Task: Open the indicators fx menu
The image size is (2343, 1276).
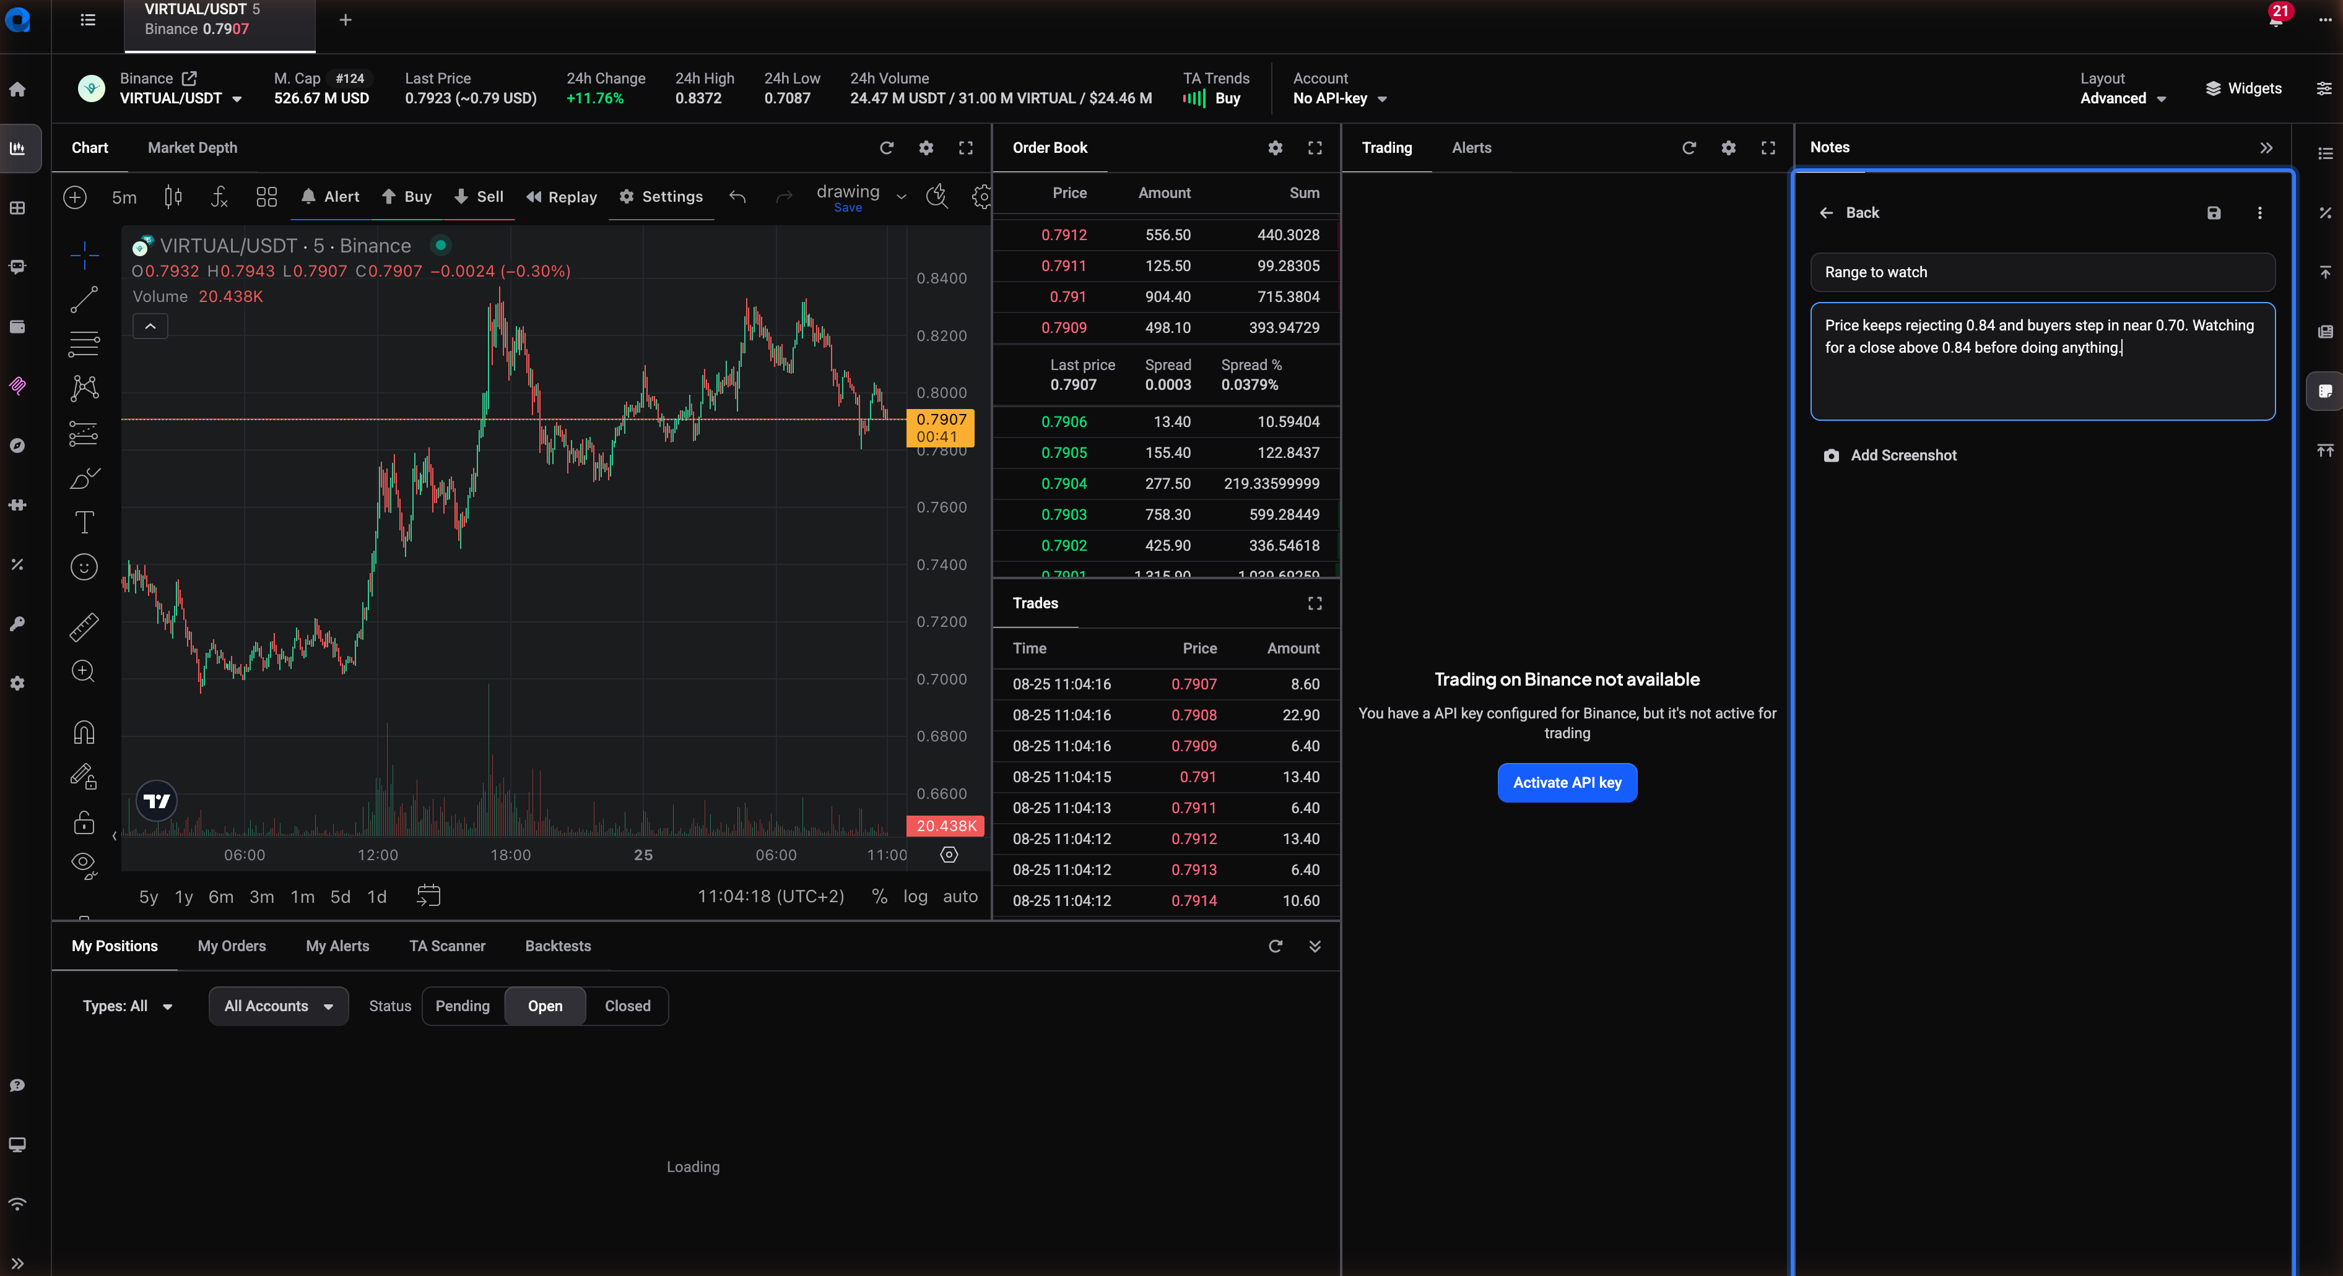Action: [219, 196]
